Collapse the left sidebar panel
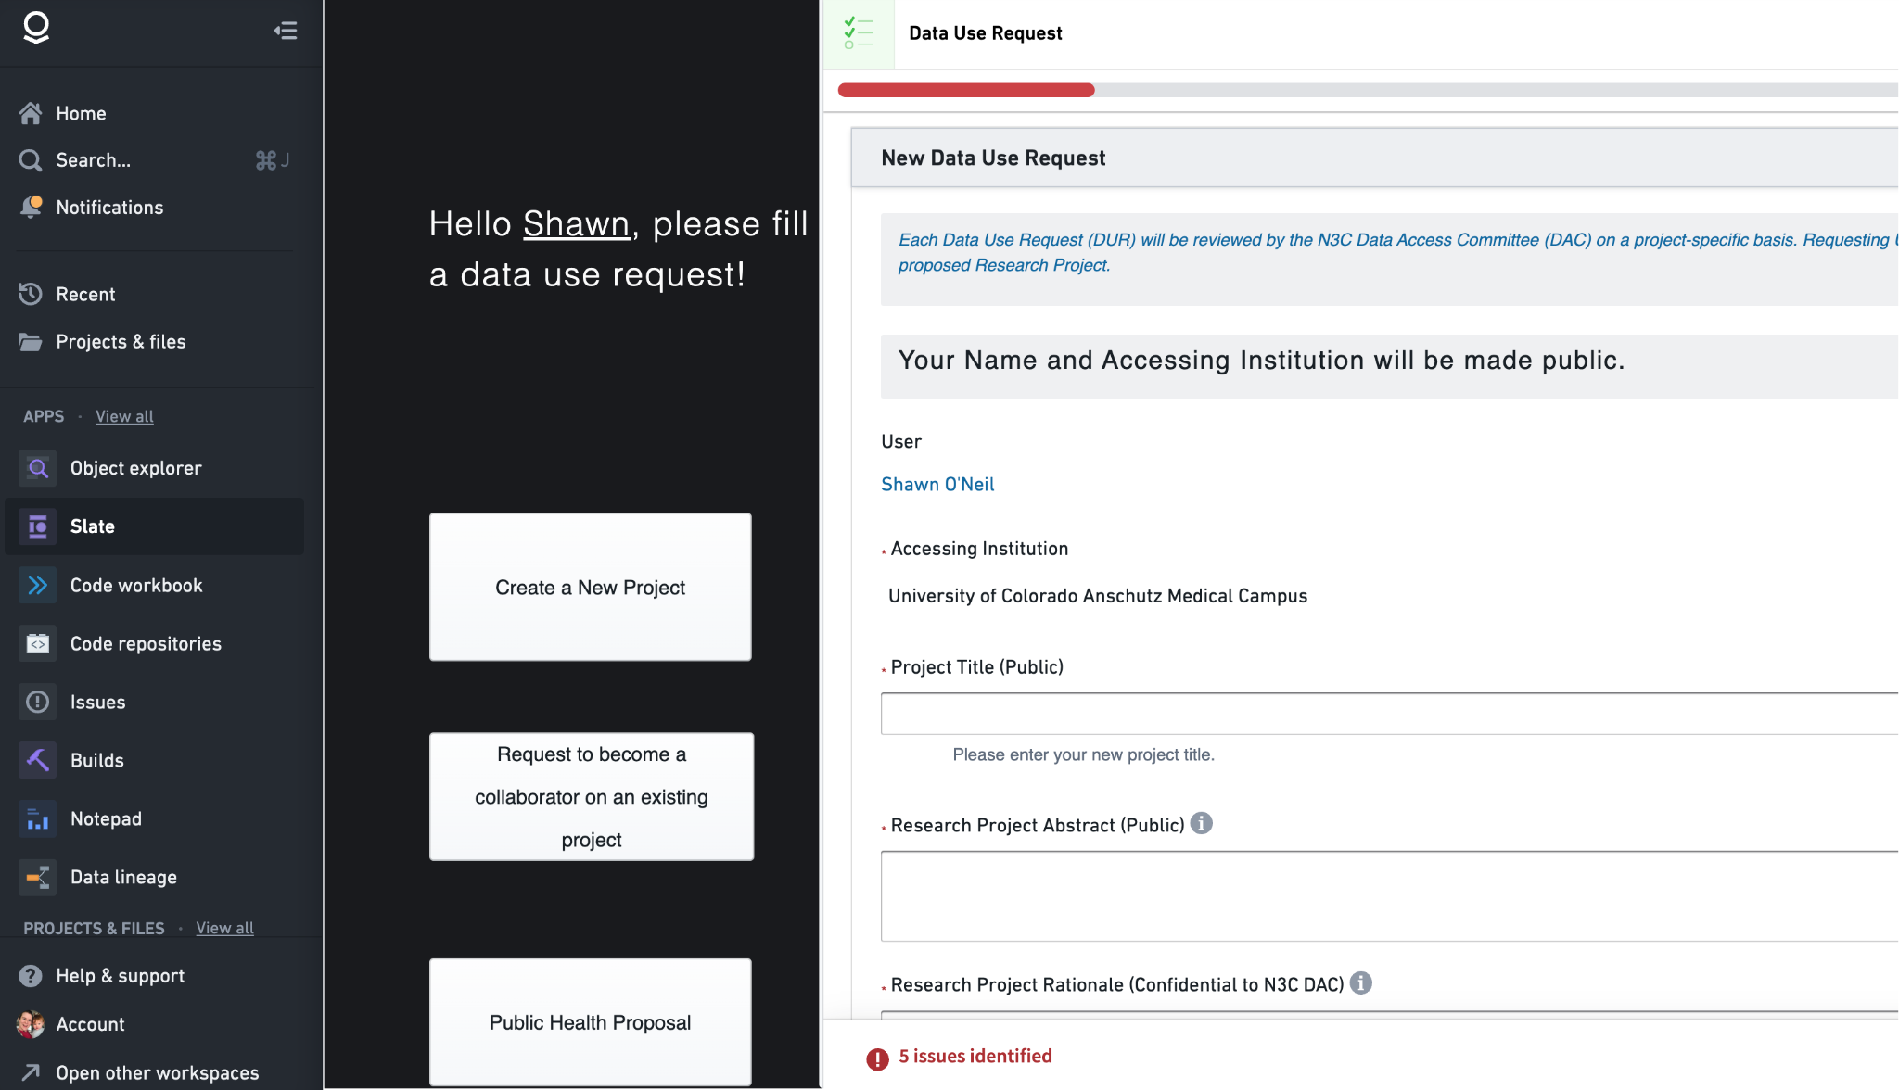 [286, 31]
